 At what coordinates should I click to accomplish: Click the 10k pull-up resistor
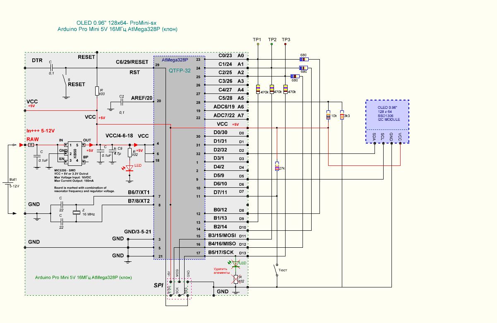[x=328, y=115]
